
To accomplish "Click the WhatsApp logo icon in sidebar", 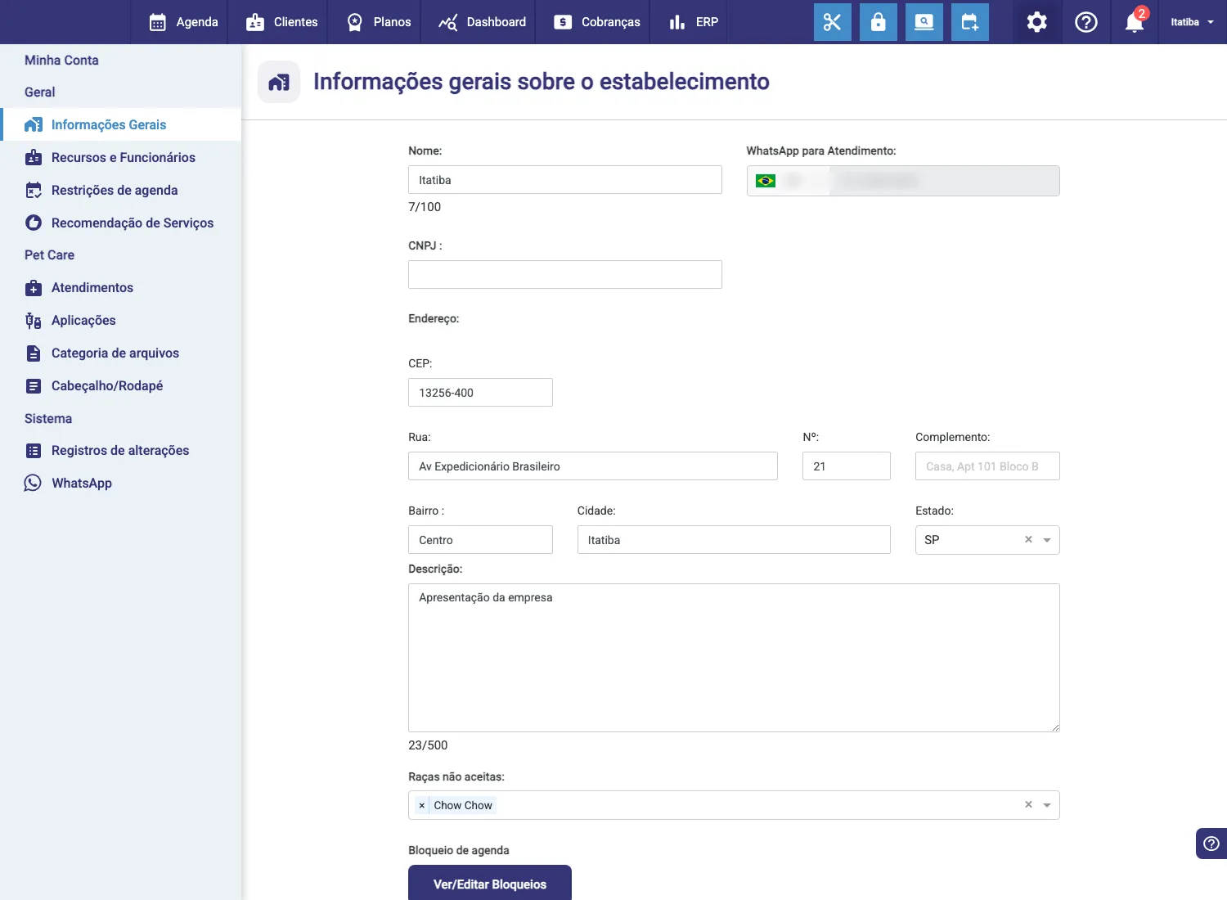I will pos(33,483).
